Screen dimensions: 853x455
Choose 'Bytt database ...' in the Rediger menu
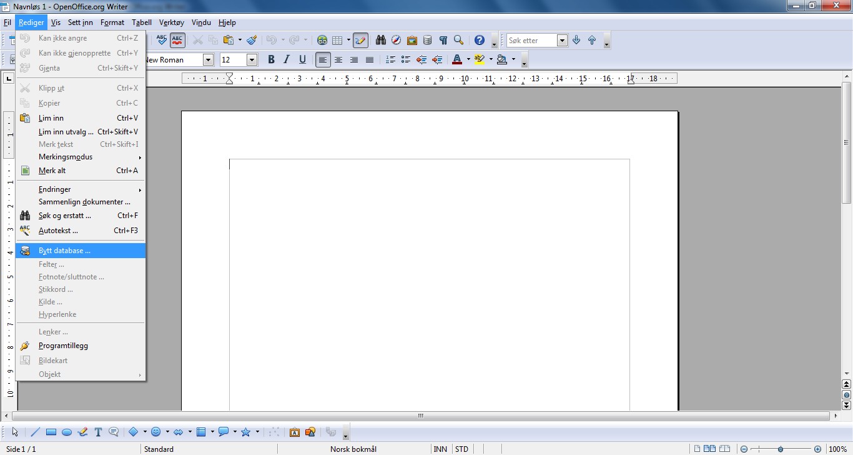81,251
